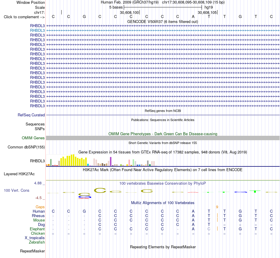Viewport: 280px width, 258px height.
Task: Open '100 vertebrates Basewise Conservation by PhyloP' title
Action: tap(163, 183)
